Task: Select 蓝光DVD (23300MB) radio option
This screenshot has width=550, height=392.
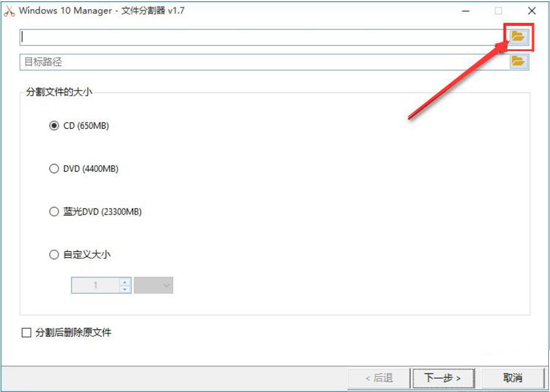Action: coord(54,211)
